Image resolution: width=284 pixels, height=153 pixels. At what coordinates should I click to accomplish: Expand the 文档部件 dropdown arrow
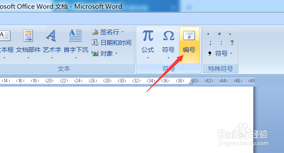point(28,58)
